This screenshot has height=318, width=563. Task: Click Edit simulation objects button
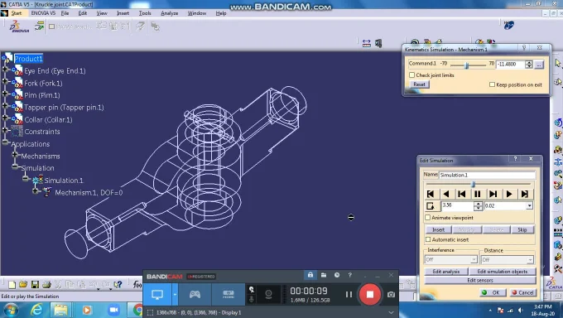click(x=503, y=272)
